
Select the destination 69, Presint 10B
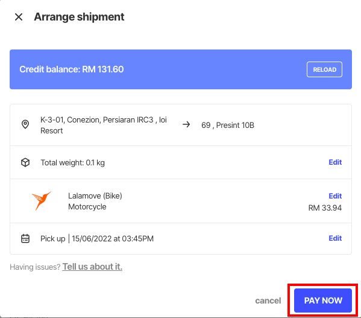[x=228, y=125]
